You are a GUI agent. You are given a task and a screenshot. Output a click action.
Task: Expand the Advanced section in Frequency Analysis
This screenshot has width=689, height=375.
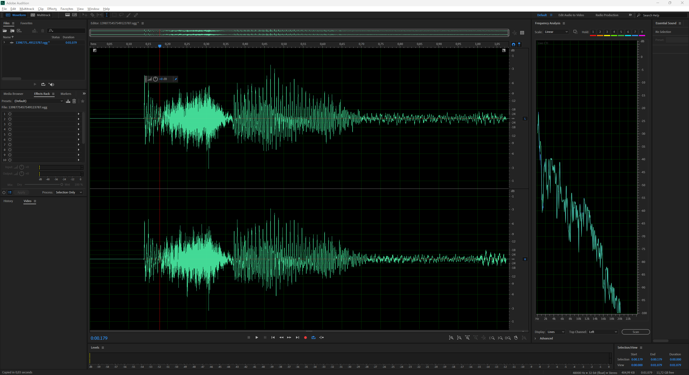535,338
